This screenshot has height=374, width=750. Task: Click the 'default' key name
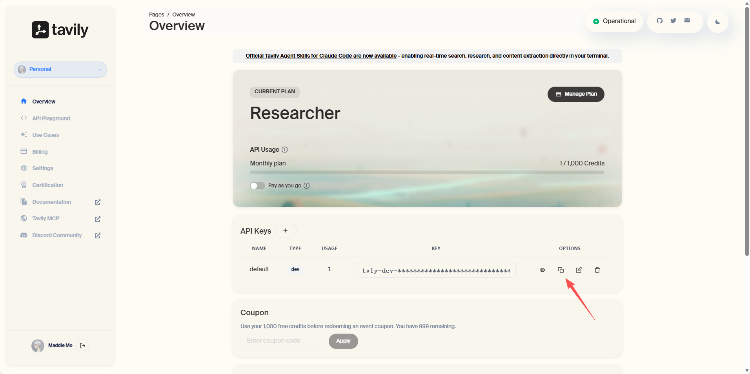[x=259, y=269]
